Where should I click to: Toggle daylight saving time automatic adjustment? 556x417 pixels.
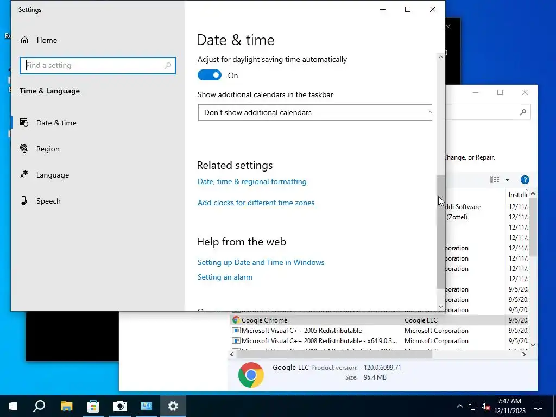click(x=210, y=75)
